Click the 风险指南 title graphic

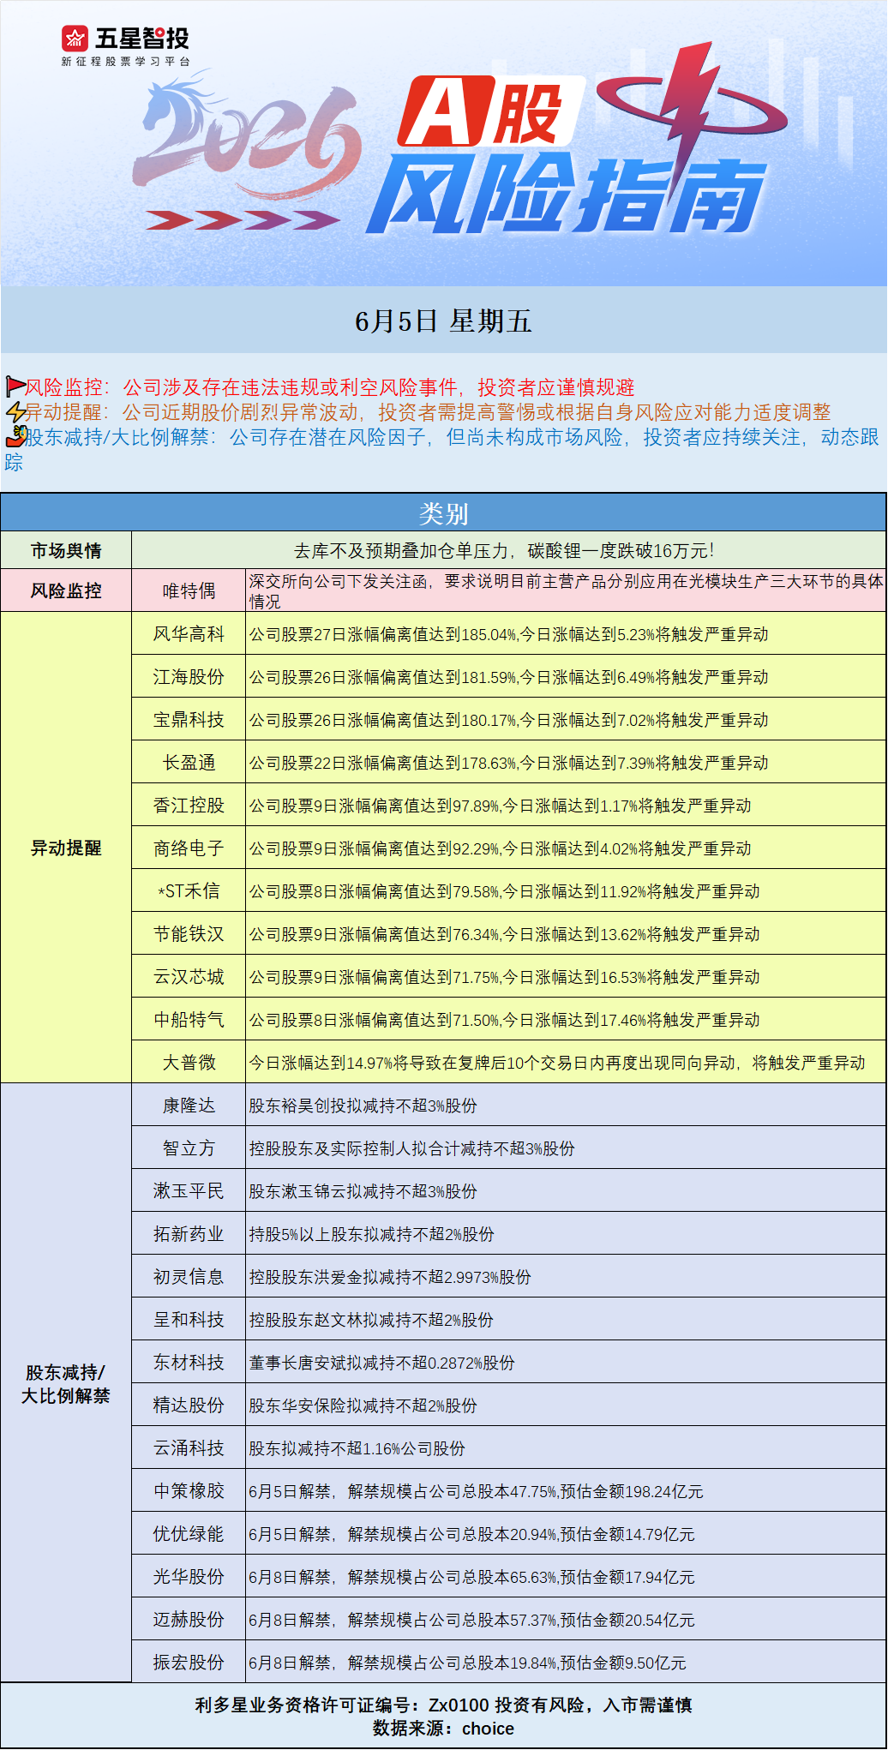[x=567, y=195]
